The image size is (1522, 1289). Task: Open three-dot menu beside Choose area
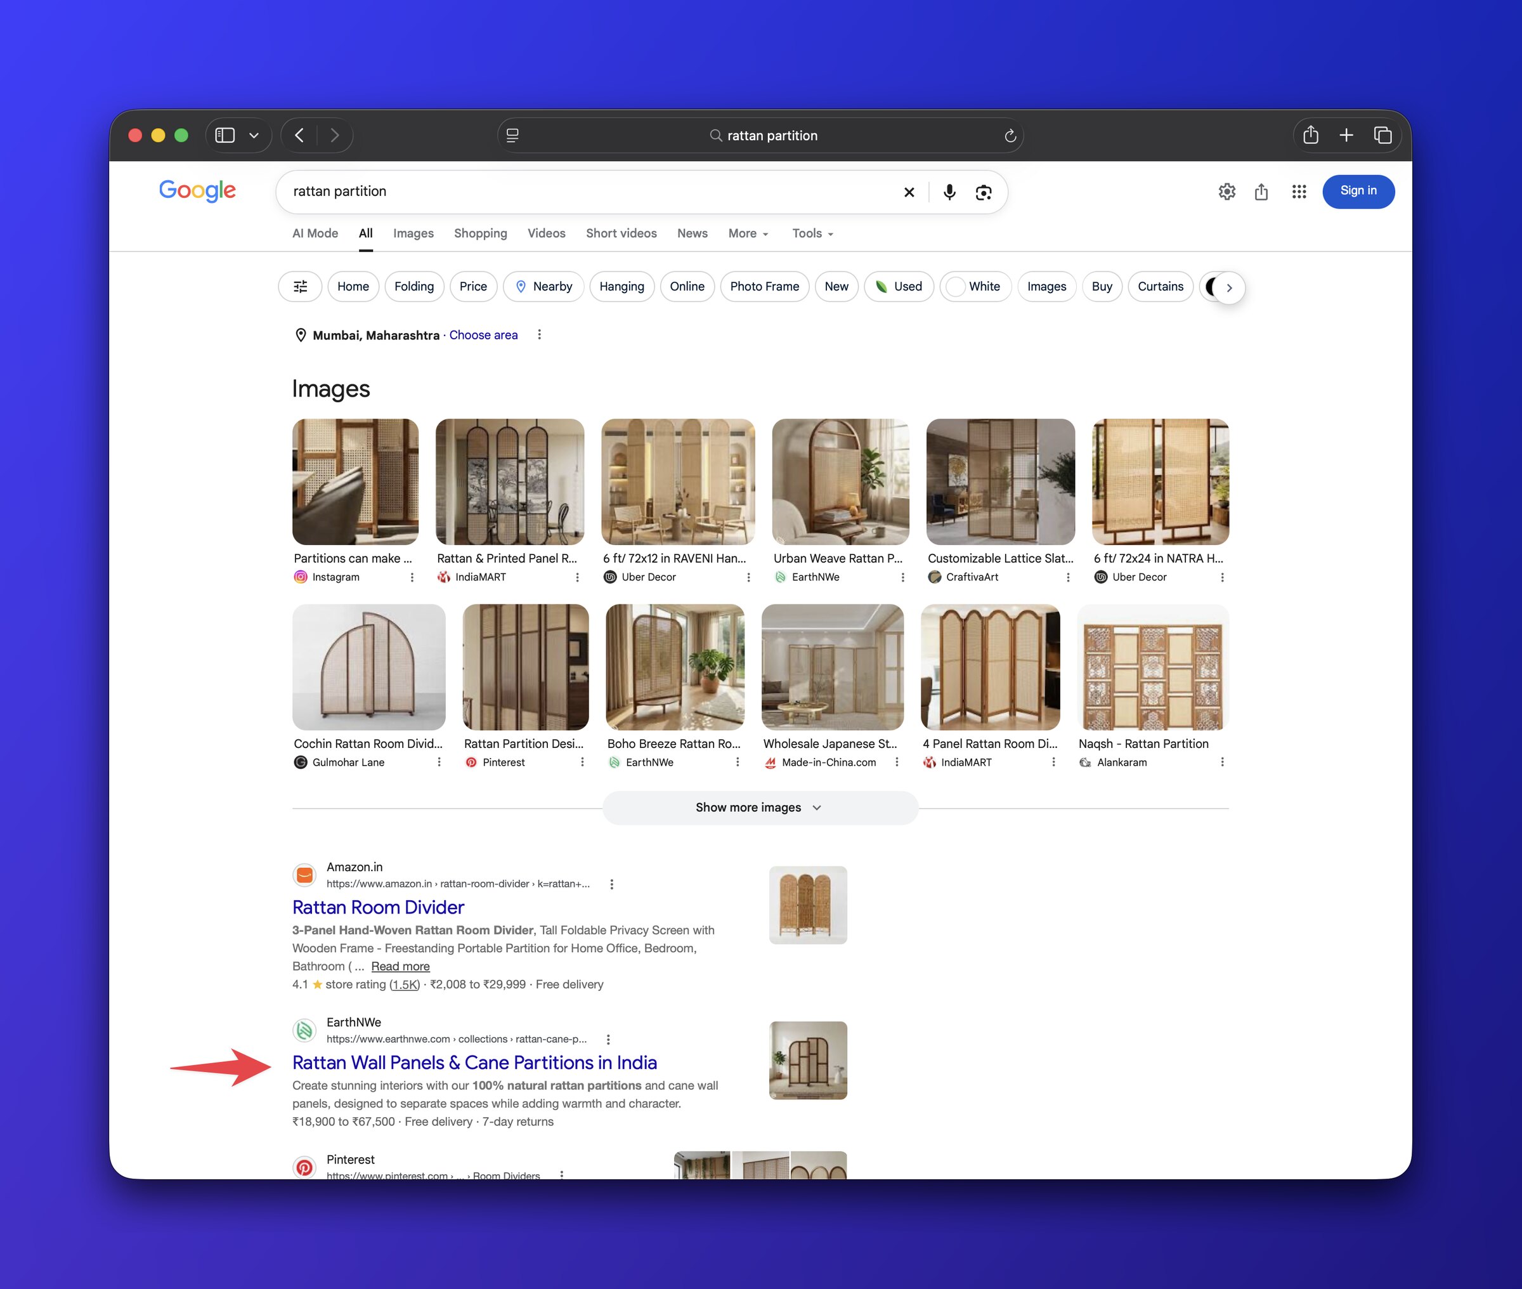tap(540, 335)
